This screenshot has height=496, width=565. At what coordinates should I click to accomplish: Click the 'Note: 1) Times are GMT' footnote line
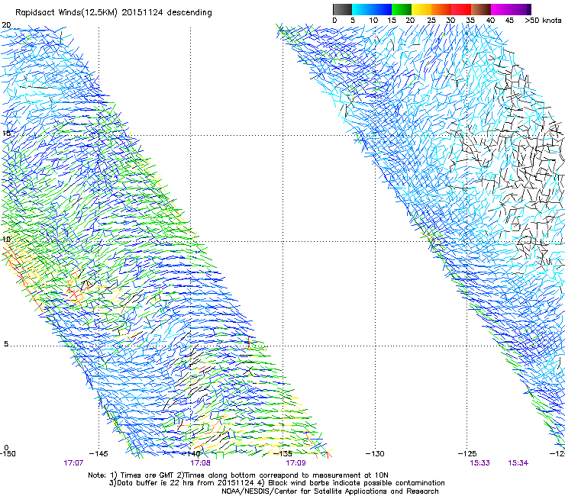click(238, 475)
